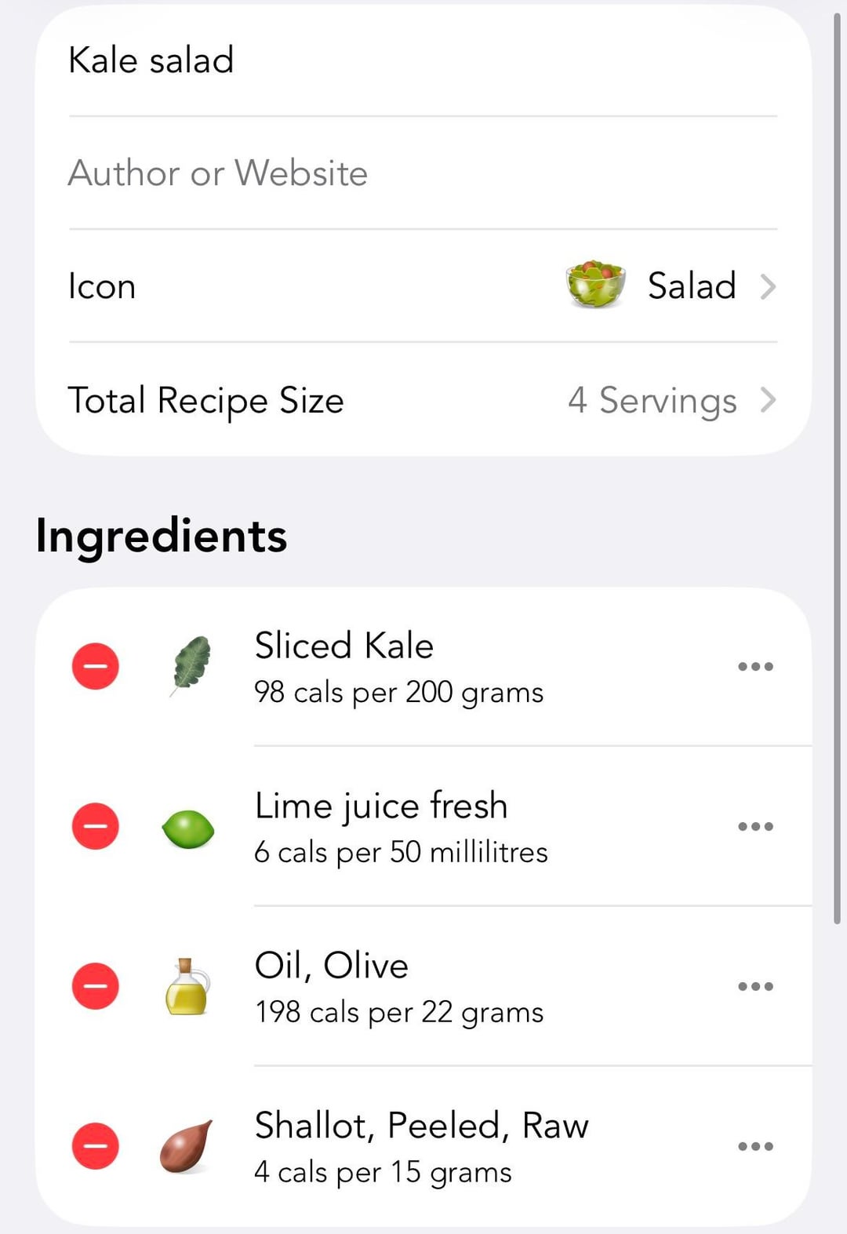Remove Lime juice fresh with its red minus button
The image size is (847, 1234).
coord(96,826)
